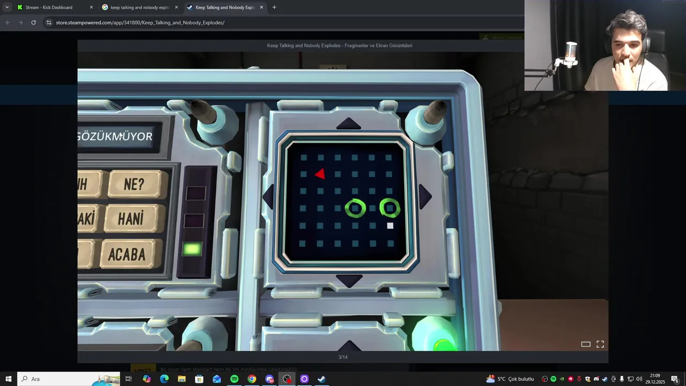Open File Explorer from taskbar

[182, 379]
